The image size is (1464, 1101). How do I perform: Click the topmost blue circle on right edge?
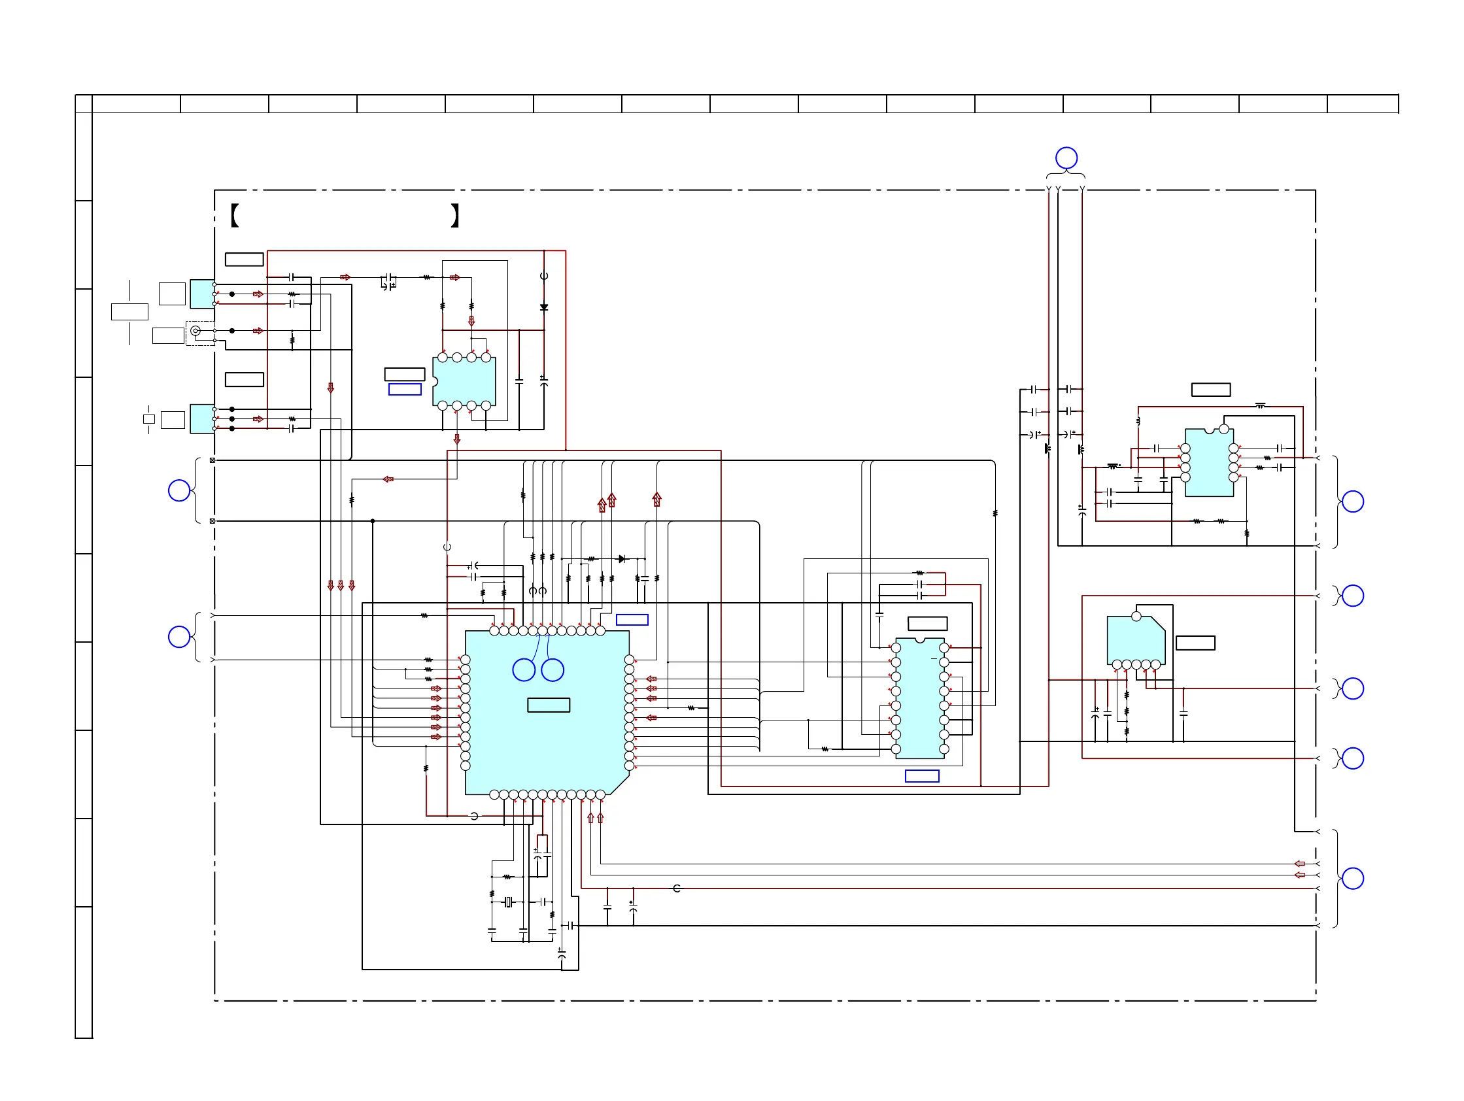pos(1352,501)
